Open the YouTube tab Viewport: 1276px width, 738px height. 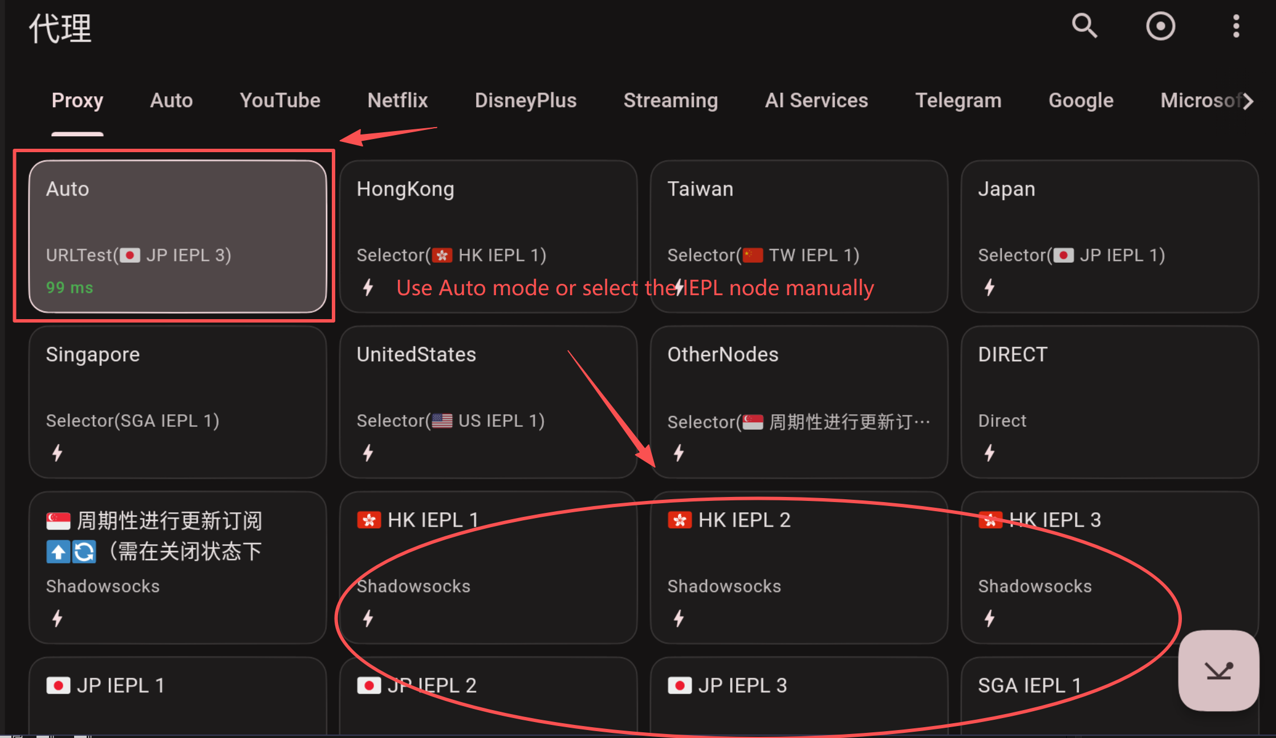pyautogui.click(x=280, y=100)
